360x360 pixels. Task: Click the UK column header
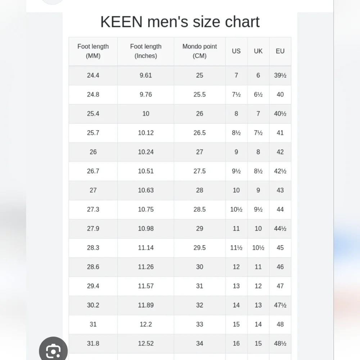[x=258, y=51]
